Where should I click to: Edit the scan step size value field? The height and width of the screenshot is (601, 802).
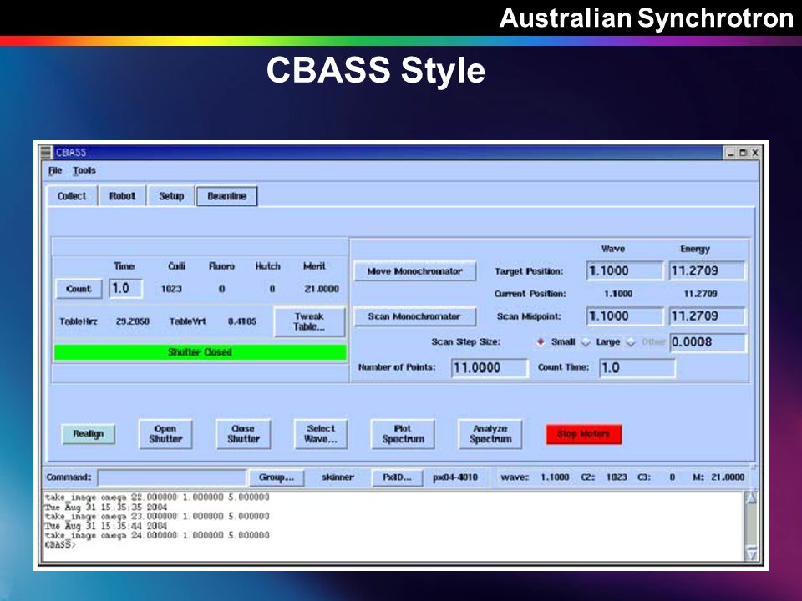[x=708, y=342]
